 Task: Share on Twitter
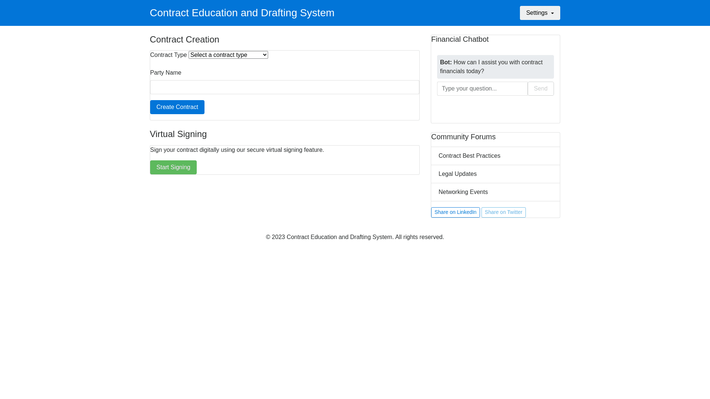tap(503, 212)
